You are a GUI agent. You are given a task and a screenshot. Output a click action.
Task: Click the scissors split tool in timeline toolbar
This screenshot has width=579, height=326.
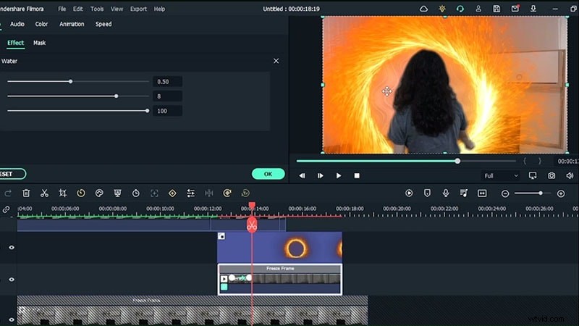44,193
